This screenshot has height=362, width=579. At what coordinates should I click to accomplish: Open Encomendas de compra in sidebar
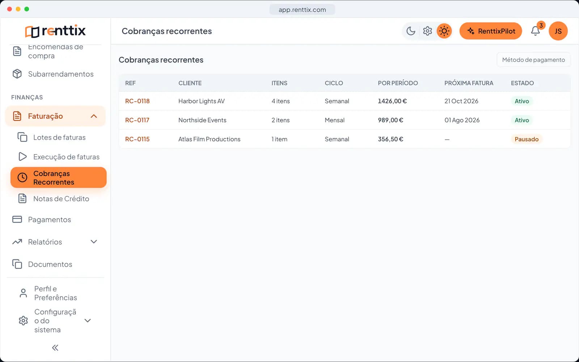[x=56, y=51]
